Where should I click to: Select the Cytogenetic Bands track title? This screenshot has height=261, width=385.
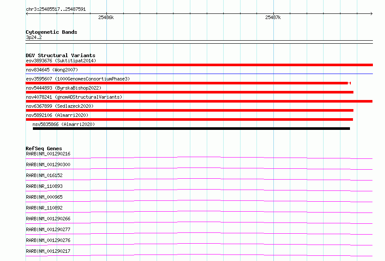[x=51, y=32]
